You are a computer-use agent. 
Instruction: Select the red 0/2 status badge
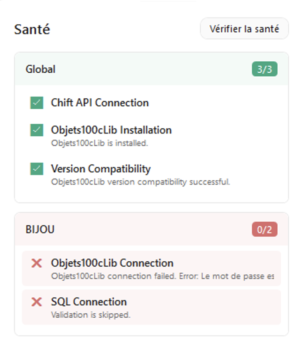coord(264,229)
